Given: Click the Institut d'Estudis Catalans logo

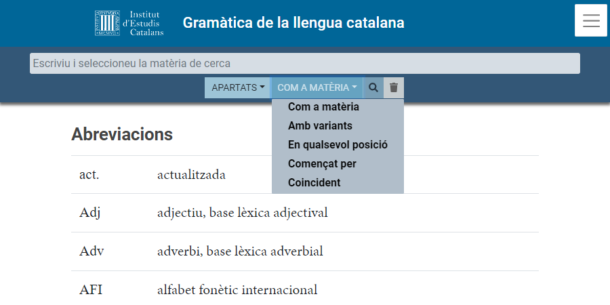Looking at the screenshot, I should pyautogui.click(x=129, y=23).
